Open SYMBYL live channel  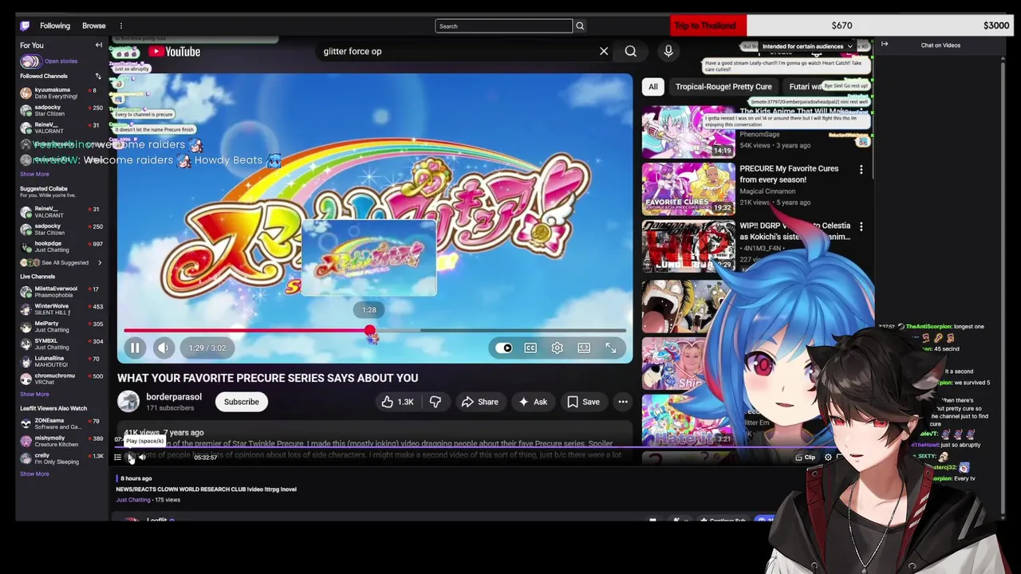[63, 344]
